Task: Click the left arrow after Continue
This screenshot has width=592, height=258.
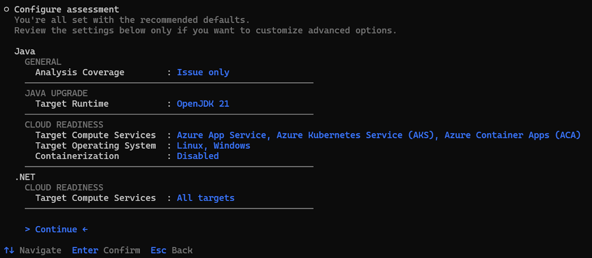Action: (85, 229)
